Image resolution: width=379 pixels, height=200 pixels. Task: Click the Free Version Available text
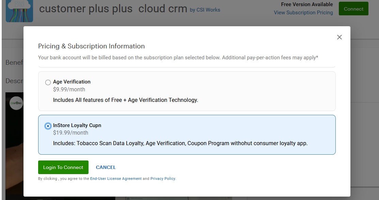307,4
